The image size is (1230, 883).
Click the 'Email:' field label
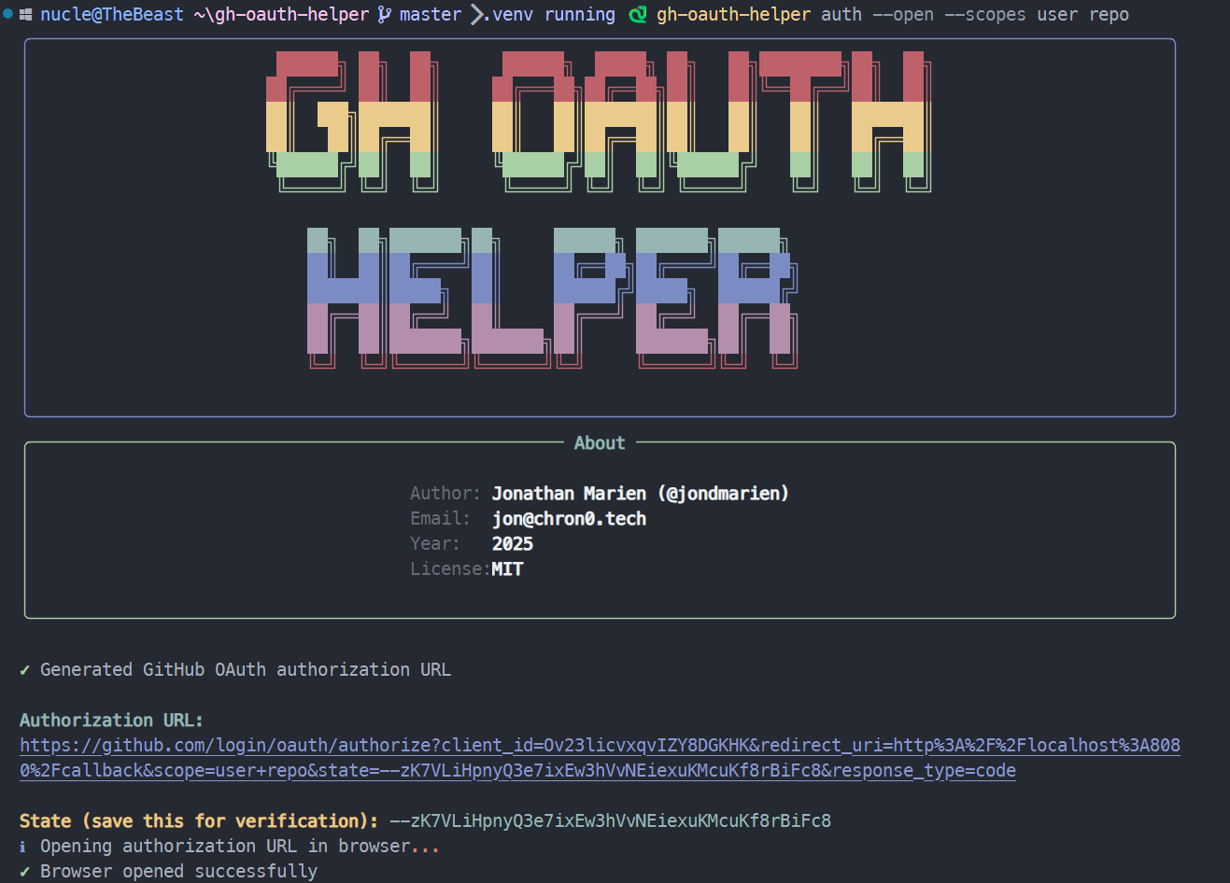click(440, 518)
